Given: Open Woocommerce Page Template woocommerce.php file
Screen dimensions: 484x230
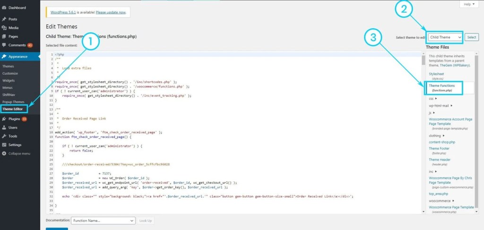Looking at the screenshot, I should pos(451,209).
